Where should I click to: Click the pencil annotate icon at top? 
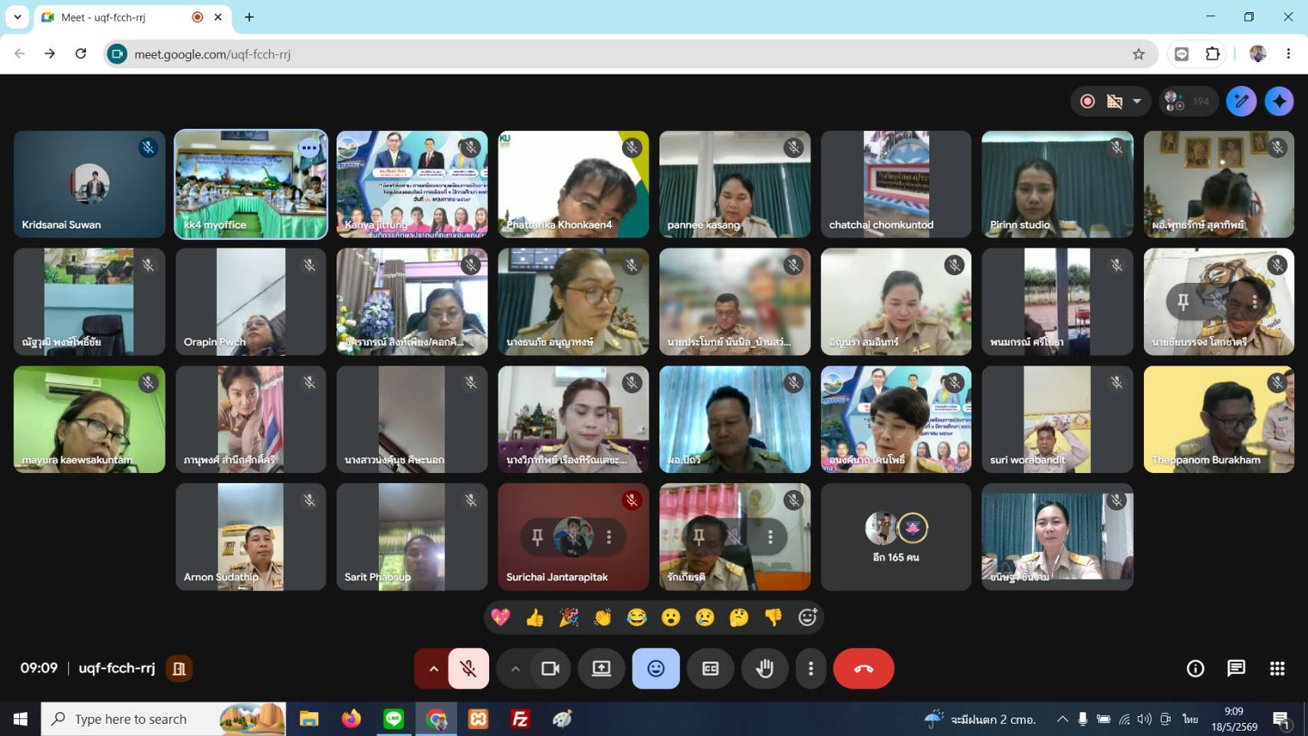tap(1241, 101)
